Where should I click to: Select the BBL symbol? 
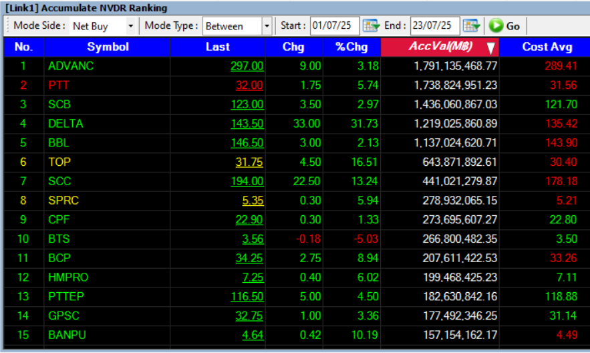[x=59, y=142]
